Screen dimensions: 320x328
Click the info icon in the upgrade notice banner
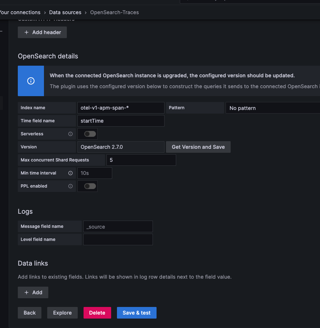(x=31, y=81)
